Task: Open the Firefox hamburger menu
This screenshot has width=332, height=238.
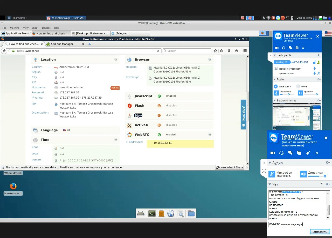Action: point(245,51)
